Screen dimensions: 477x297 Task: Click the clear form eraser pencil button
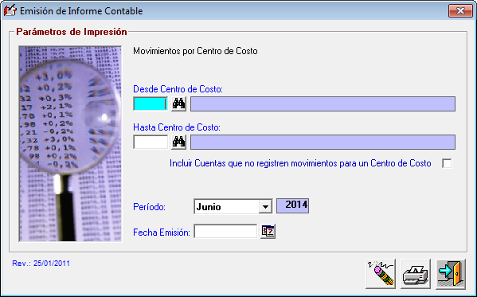[x=381, y=274]
